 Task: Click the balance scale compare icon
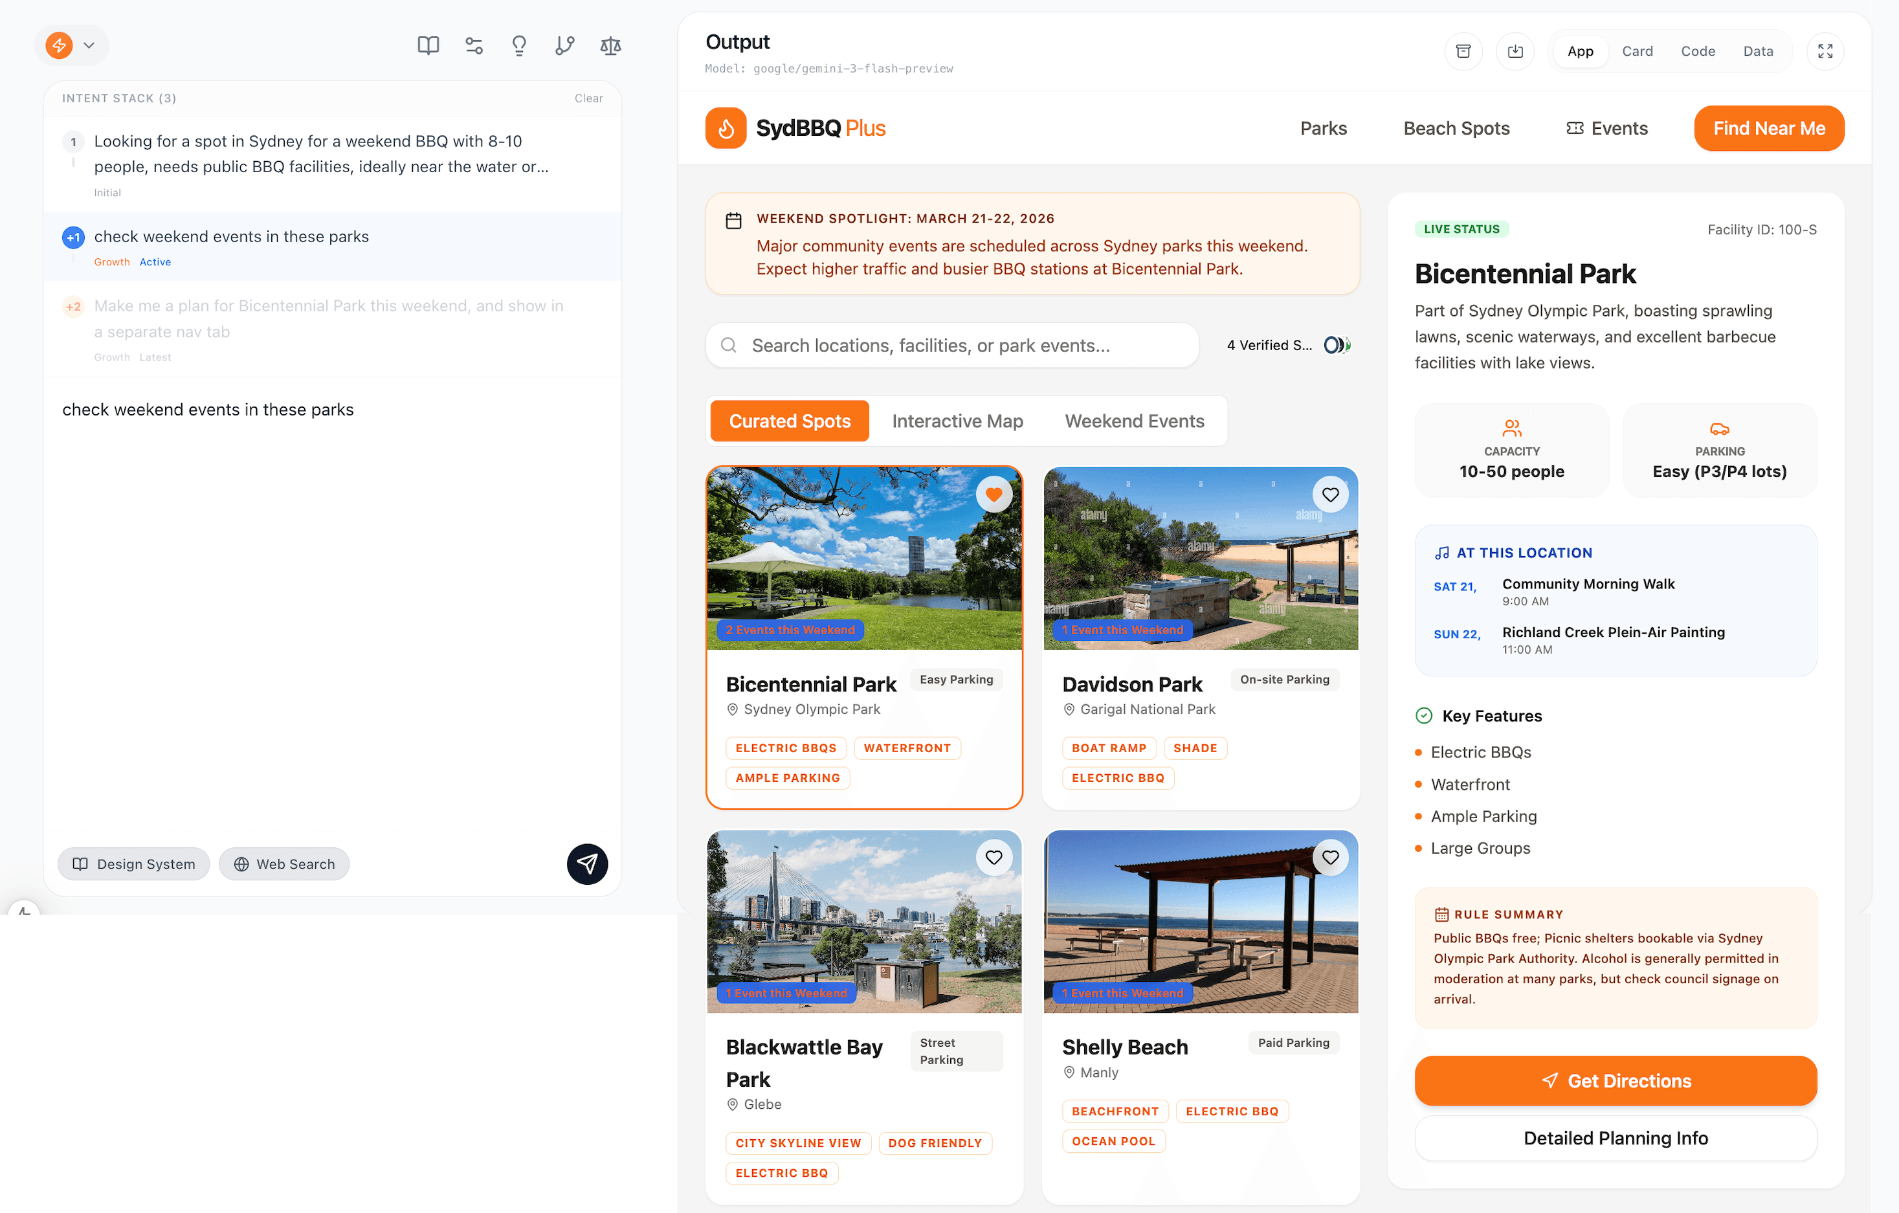pyautogui.click(x=610, y=46)
